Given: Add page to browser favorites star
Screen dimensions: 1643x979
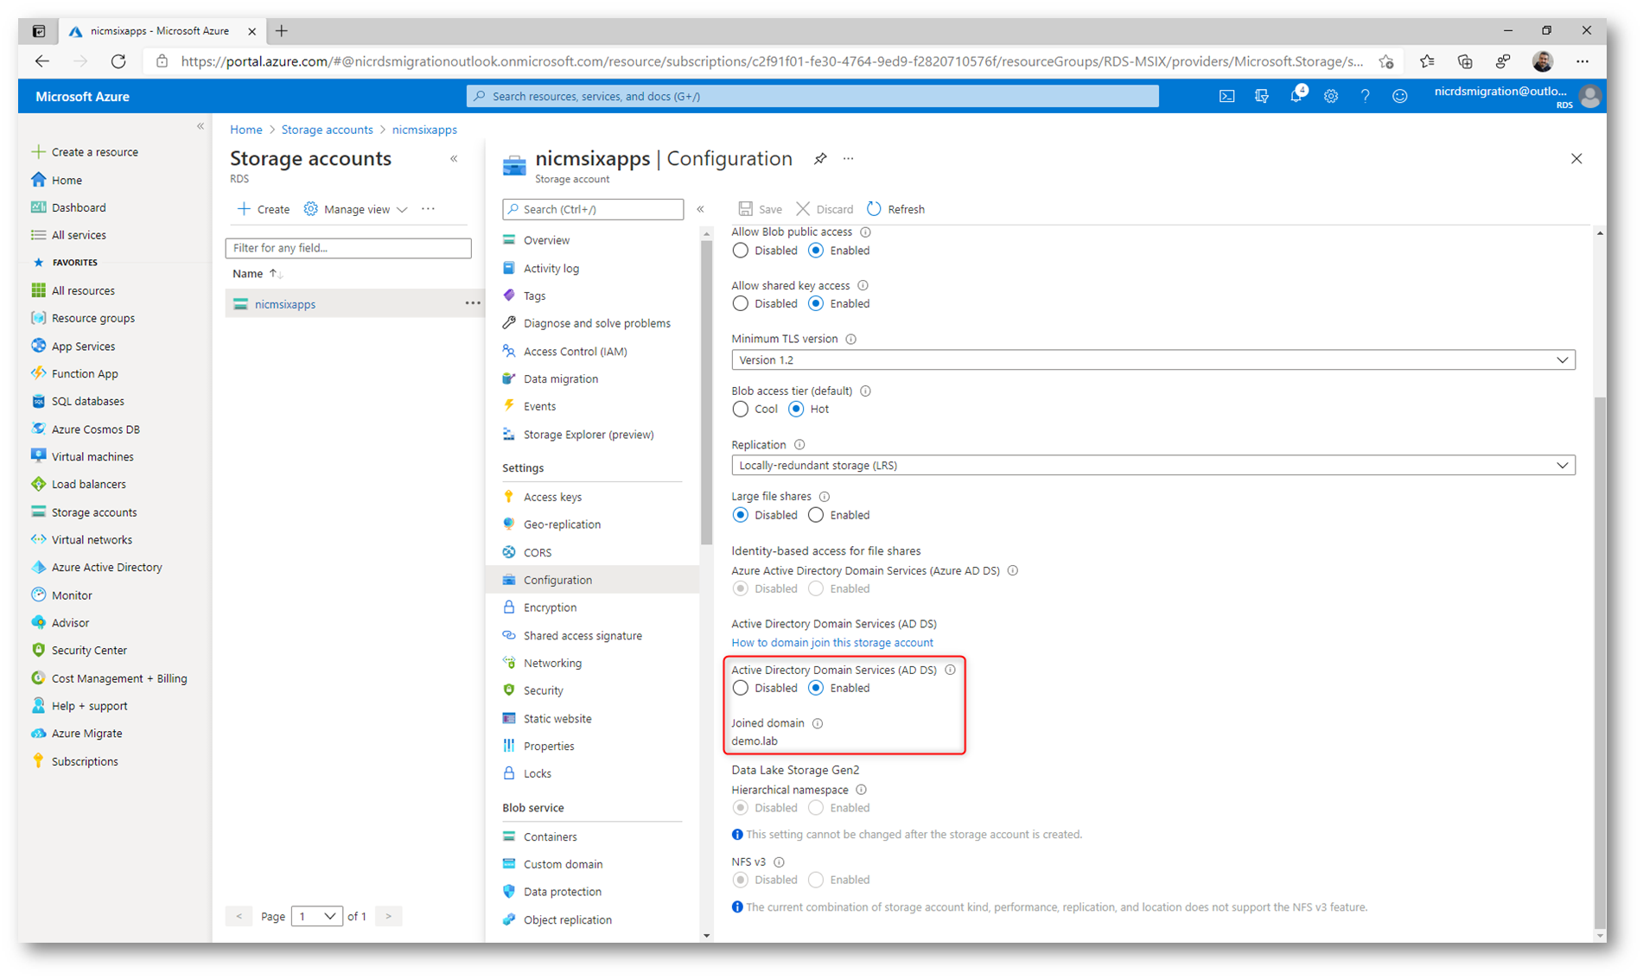Looking at the screenshot, I should point(1386,61).
